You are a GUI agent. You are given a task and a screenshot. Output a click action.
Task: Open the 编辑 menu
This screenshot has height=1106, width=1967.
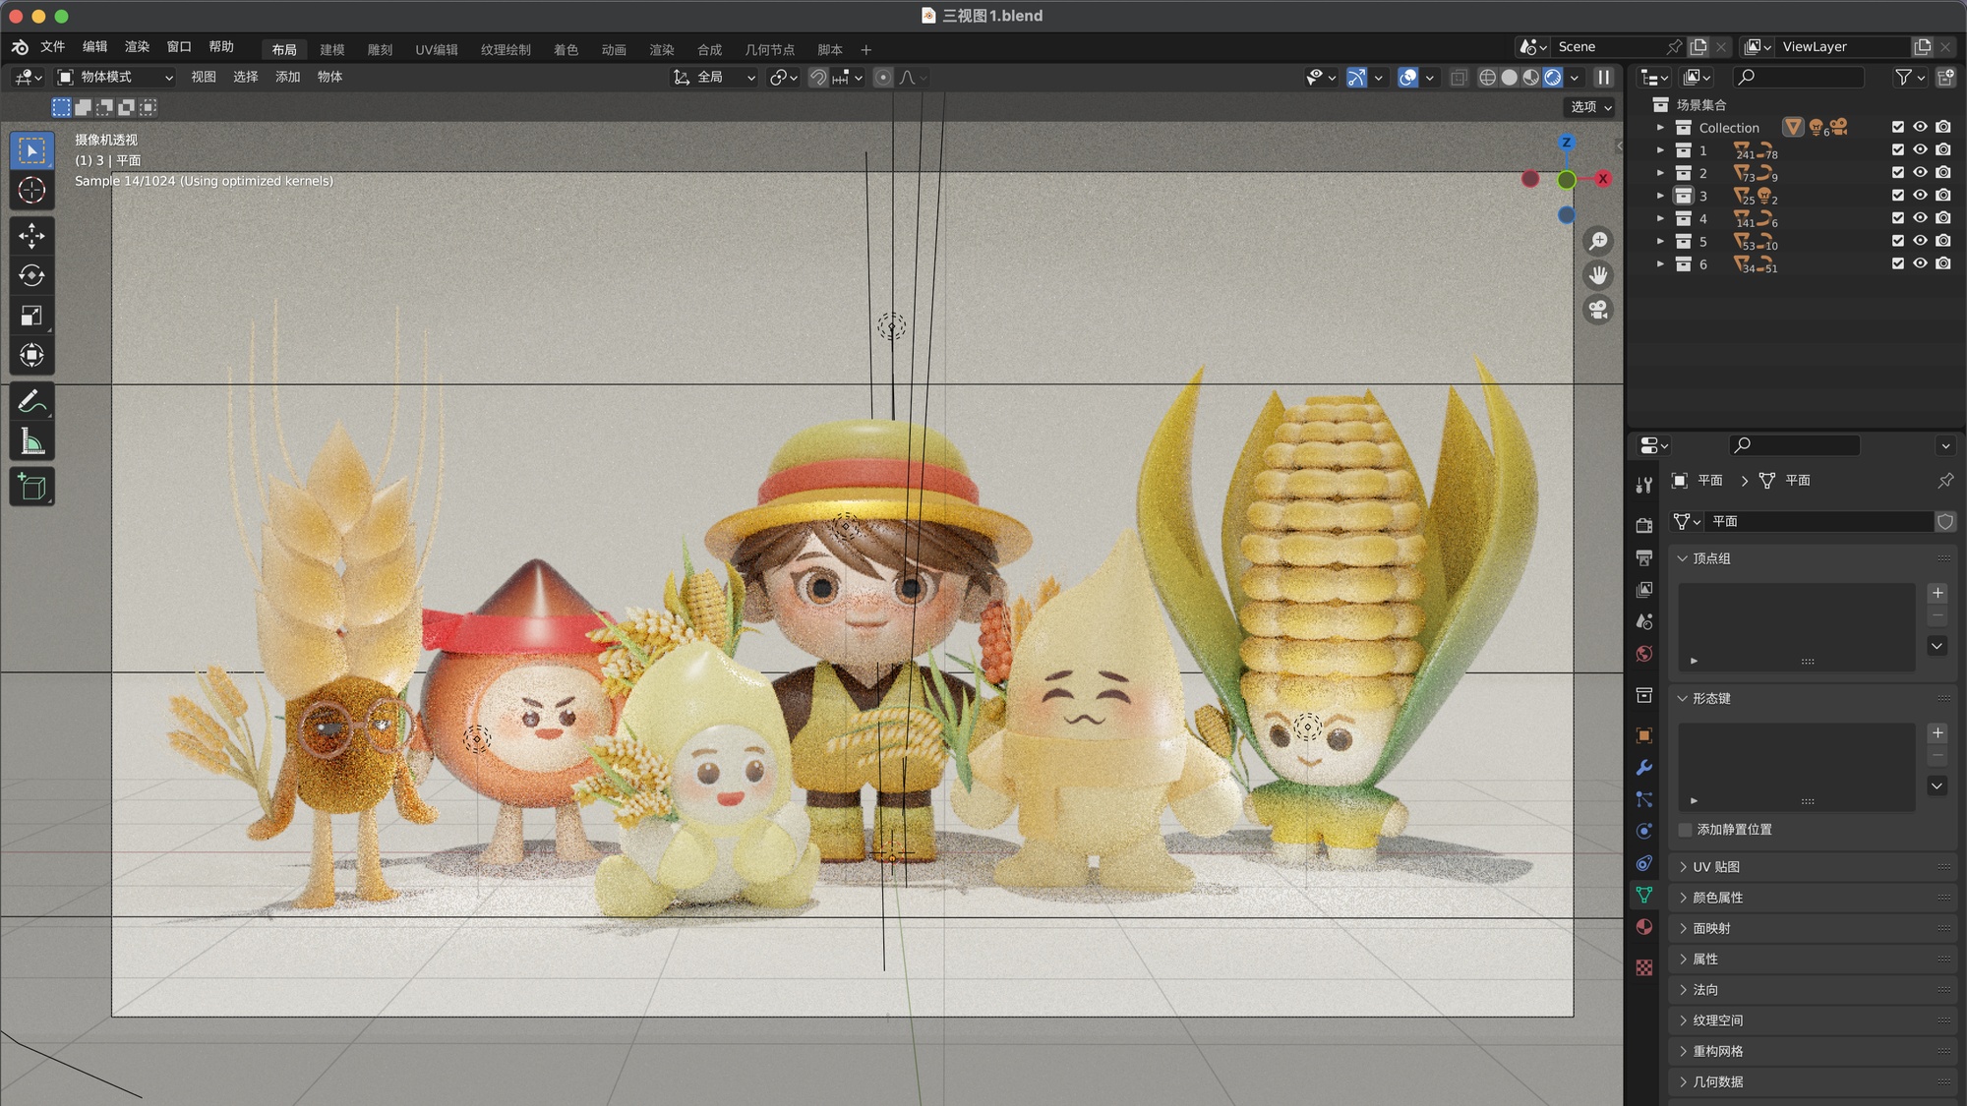coord(94,47)
